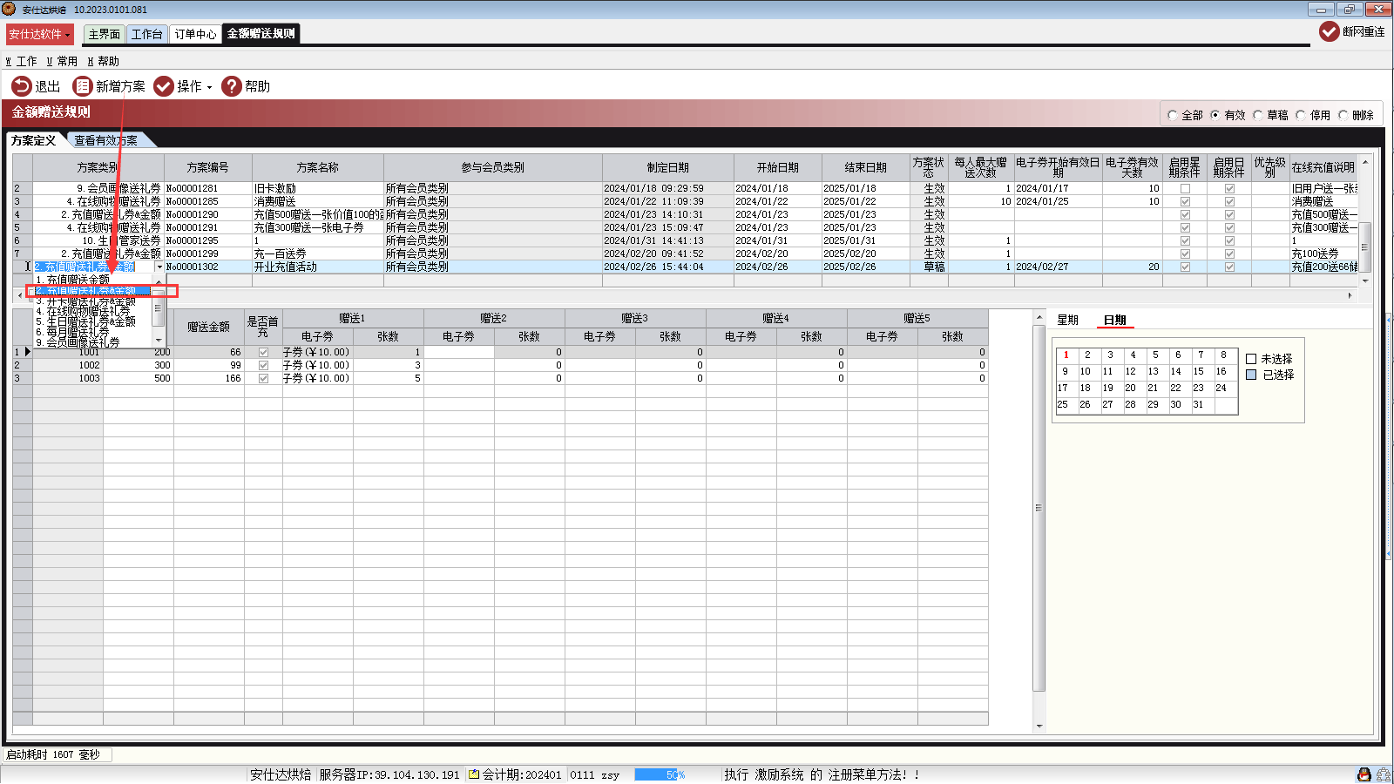Image resolution: width=1394 pixels, height=784 pixels.
Task: Toggle 是否首充 checkbox in row 1001
Action: click(x=263, y=352)
